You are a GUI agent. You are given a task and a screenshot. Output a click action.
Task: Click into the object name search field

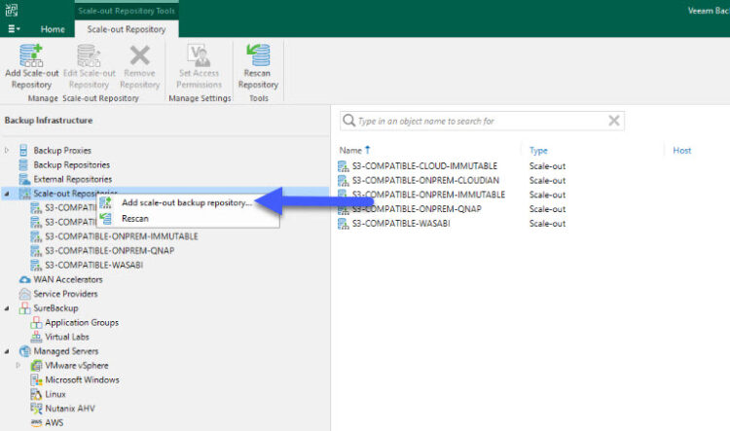tap(477, 121)
